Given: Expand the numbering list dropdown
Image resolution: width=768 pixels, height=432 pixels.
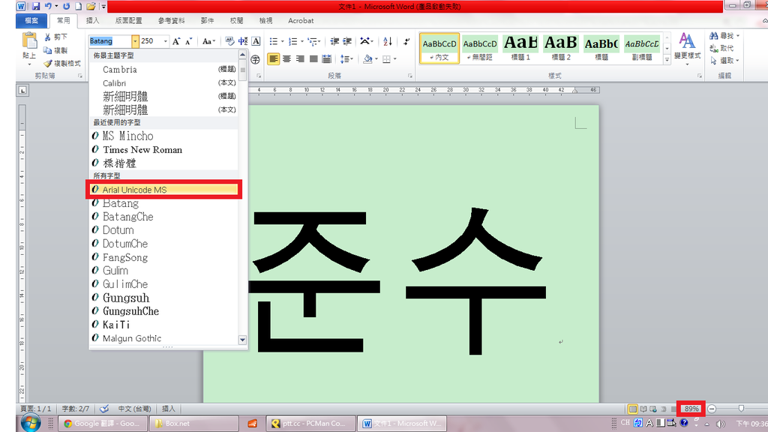Looking at the screenshot, I should tap(302, 41).
